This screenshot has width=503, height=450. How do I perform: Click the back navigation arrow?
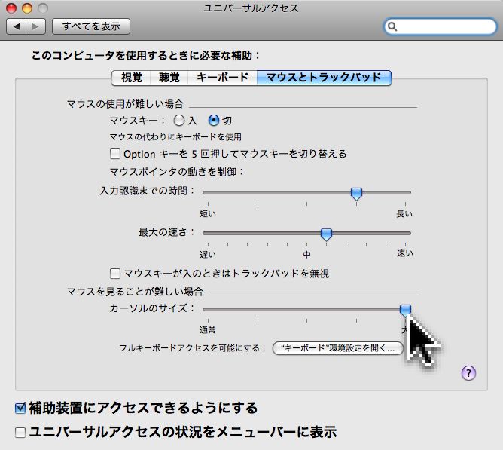tap(17, 27)
